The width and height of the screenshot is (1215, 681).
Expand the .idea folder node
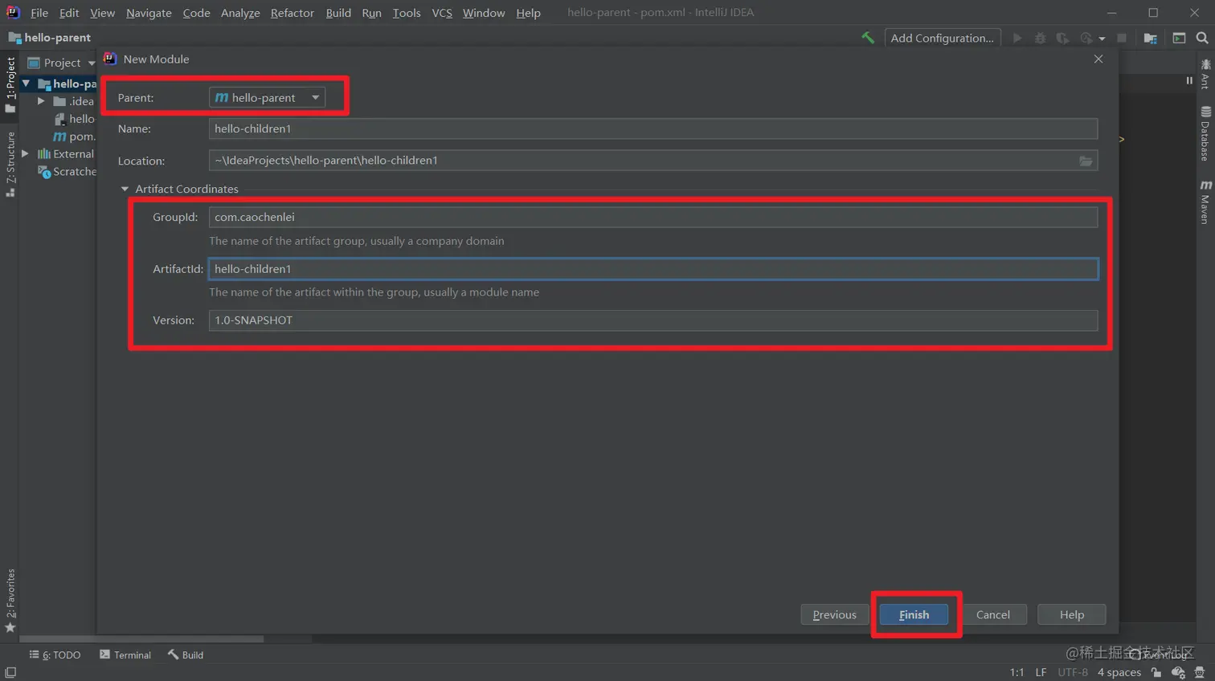[x=41, y=101]
